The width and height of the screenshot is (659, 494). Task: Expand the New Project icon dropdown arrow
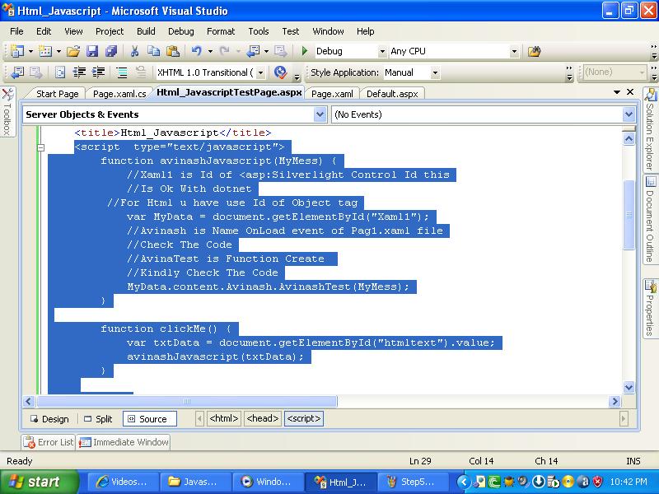pyautogui.click(x=30, y=51)
